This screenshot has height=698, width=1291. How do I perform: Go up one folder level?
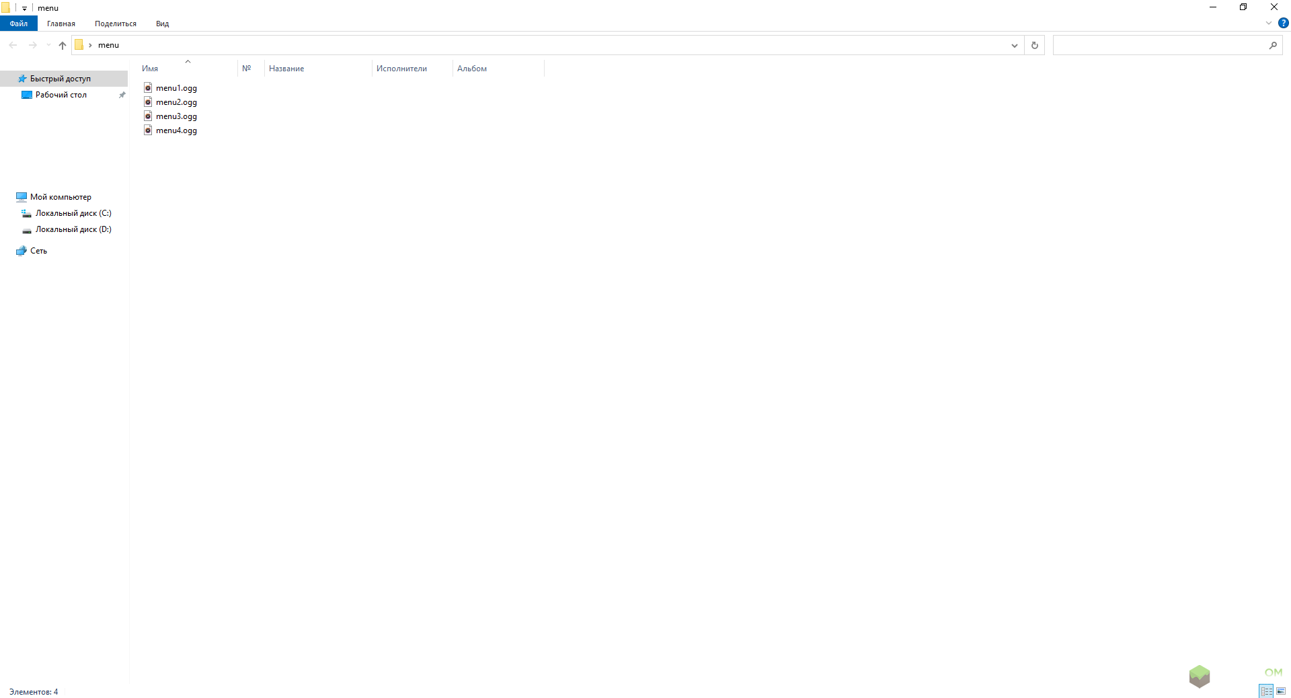(x=63, y=45)
